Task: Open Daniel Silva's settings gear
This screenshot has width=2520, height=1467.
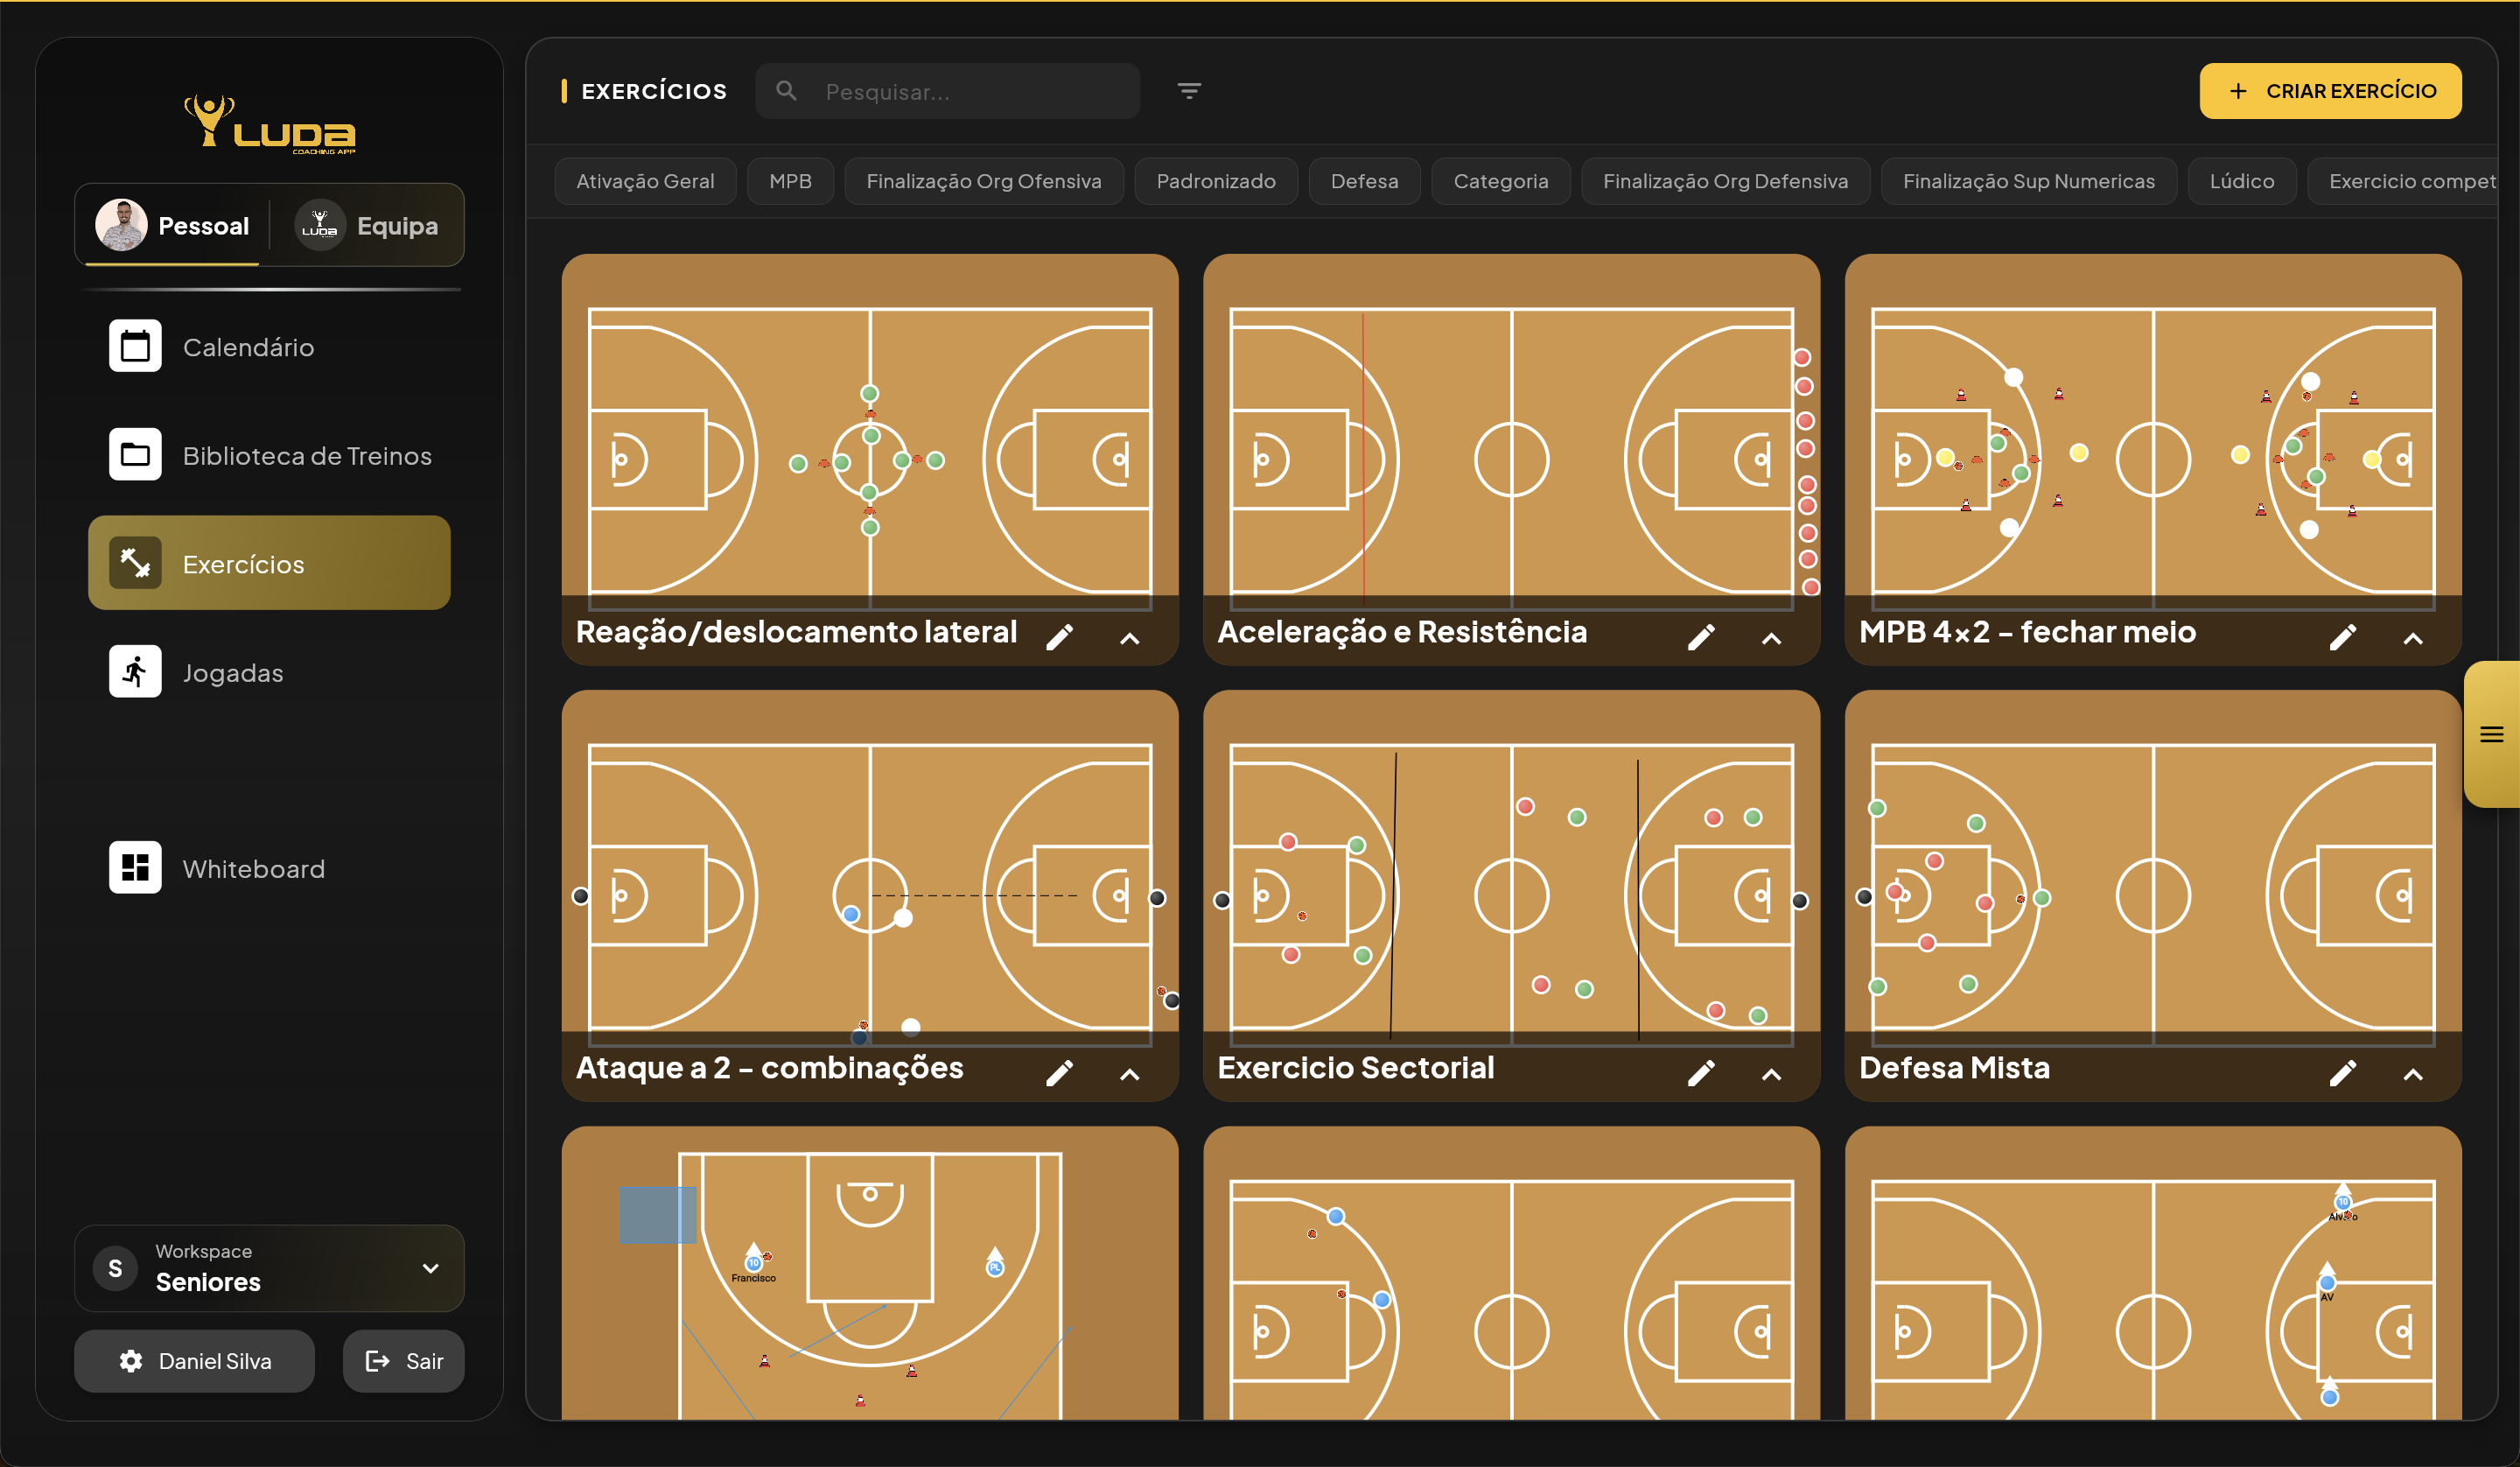Action: [131, 1361]
